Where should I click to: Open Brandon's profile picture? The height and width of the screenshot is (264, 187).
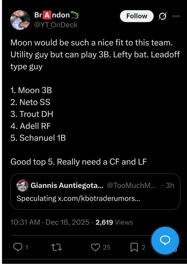click(x=20, y=20)
